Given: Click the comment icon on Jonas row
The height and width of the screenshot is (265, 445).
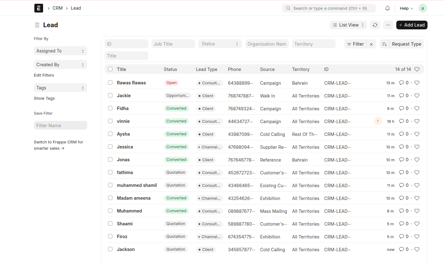Looking at the screenshot, I should click(402, 160).
